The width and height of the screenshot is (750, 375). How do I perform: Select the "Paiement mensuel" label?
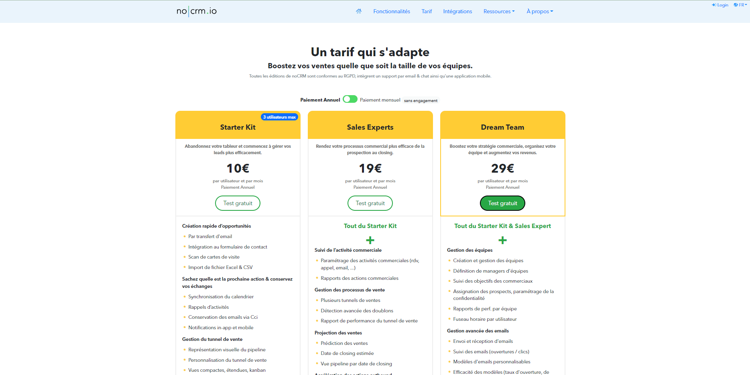380,100
